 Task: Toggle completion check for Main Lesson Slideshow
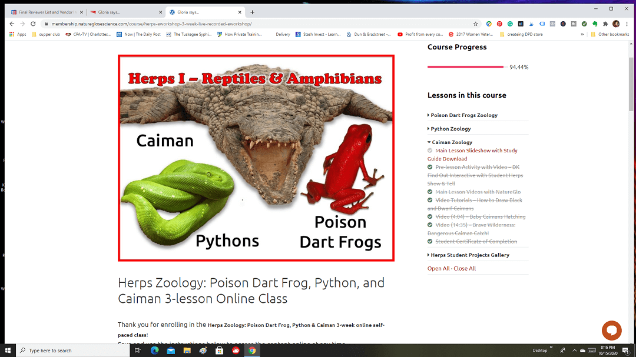(x=430, y=151)
